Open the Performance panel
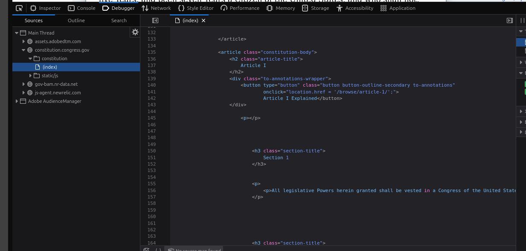Screen dimensions: 526x251 coord(240,8)
